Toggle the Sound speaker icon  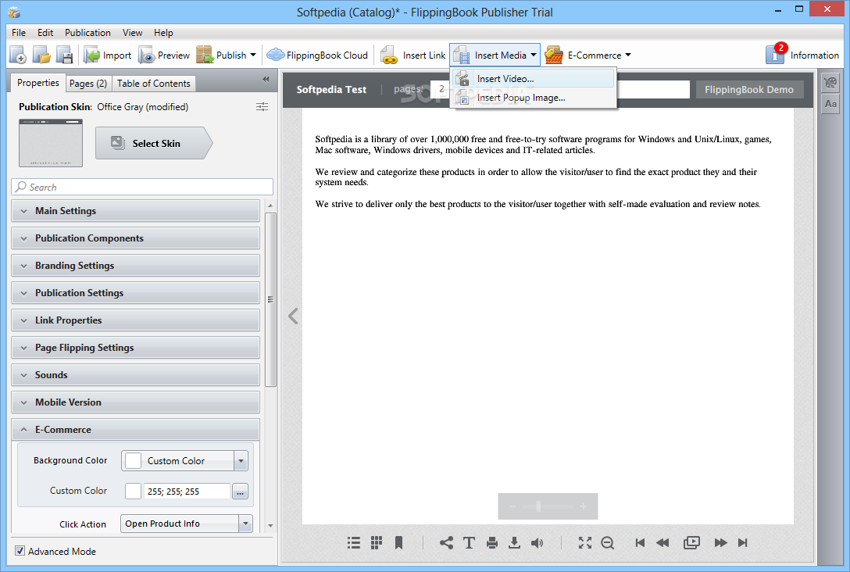pos(537,543)
